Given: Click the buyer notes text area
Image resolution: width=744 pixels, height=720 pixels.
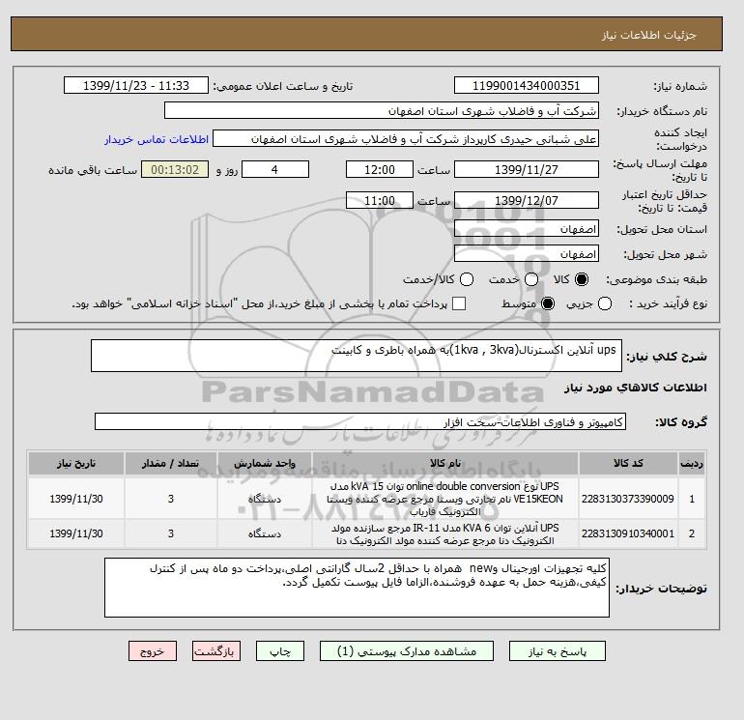Looking at the screenshot, I should 357,588.
